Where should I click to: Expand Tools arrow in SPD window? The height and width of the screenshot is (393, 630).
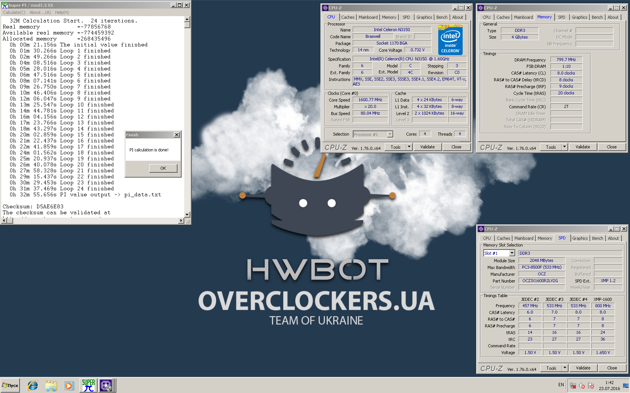pyautogui.click(x=565, y=368)
